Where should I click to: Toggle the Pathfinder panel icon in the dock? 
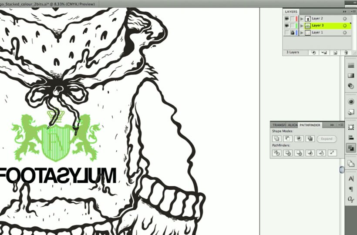point(351,148)
